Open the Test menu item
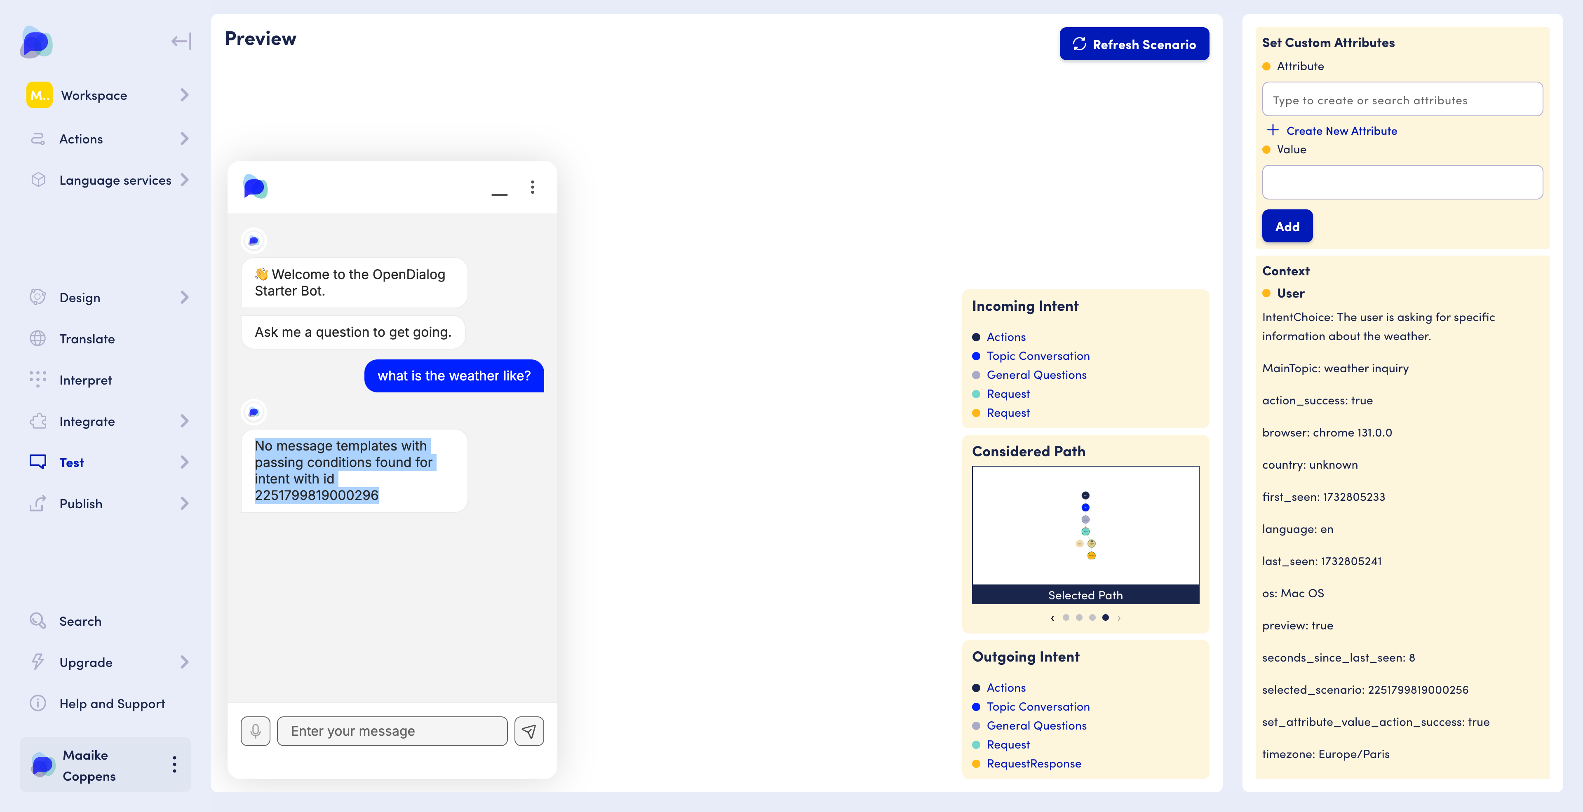Image resolution: width=1583 pixels, height=812 pixels. click(71, 462)
